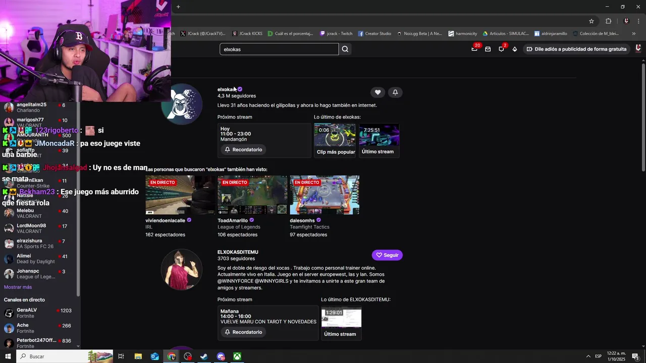646x363 pixels.
Task: Open dalesomhs channel link
Action: (x=302, y=220)
